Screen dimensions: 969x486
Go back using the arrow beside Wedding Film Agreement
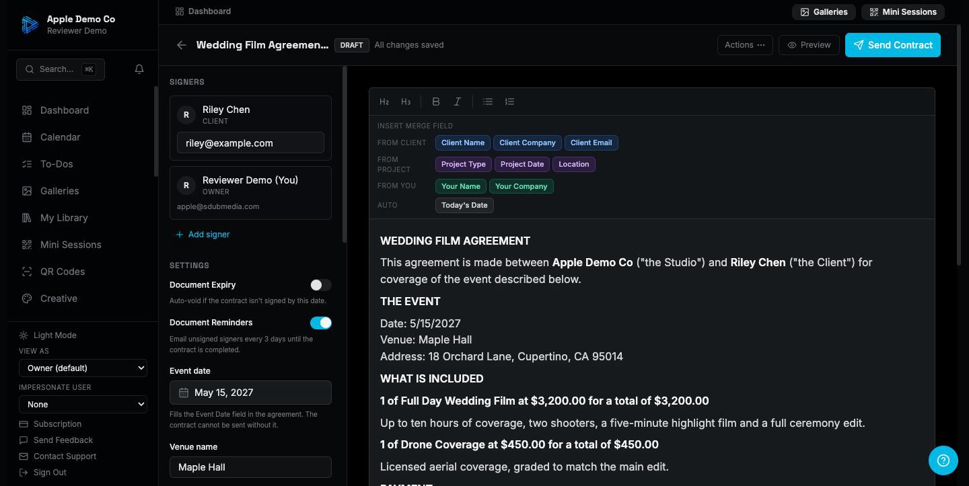point(182,45)
